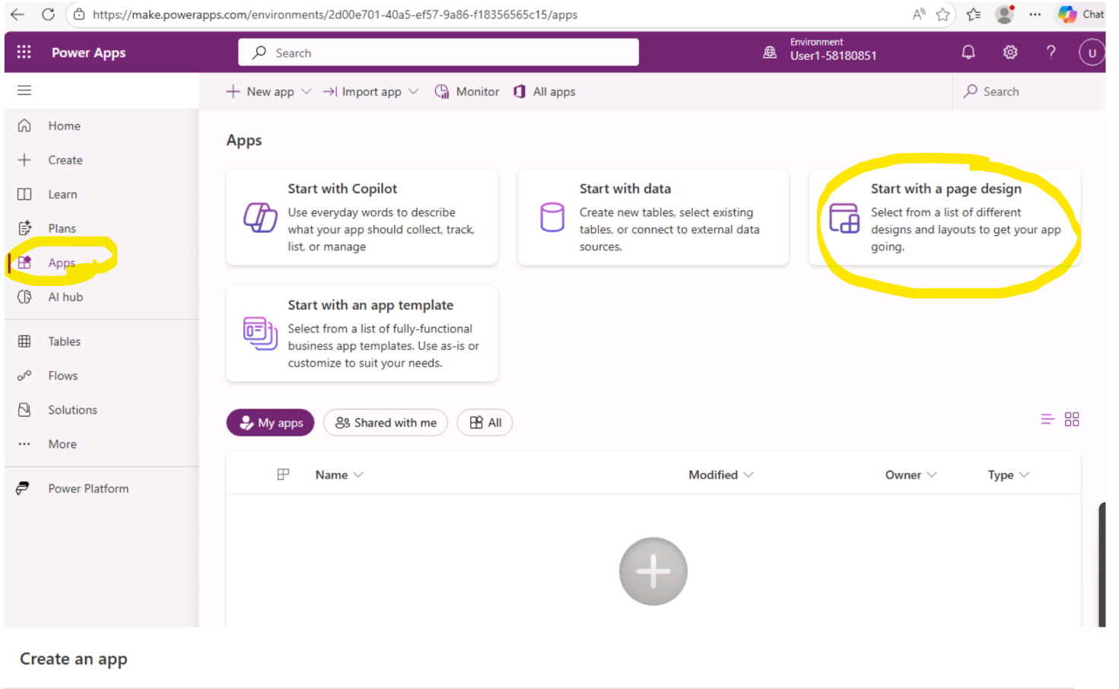Click the help question mark icon

point(1051,52)
